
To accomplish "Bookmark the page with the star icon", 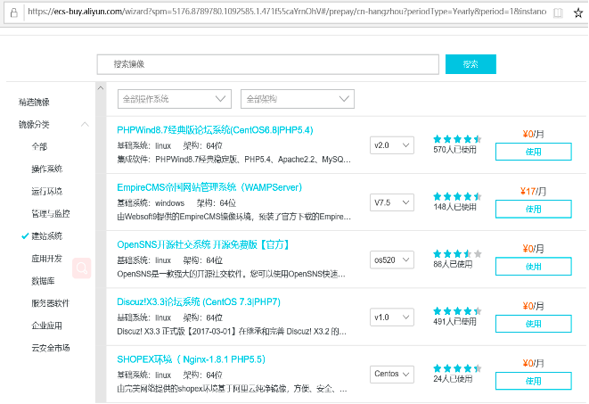I will pos(578,13).
